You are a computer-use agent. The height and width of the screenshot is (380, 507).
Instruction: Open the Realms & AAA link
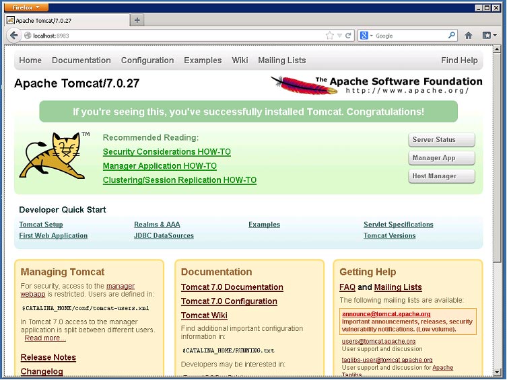click(x=157, y=225)
